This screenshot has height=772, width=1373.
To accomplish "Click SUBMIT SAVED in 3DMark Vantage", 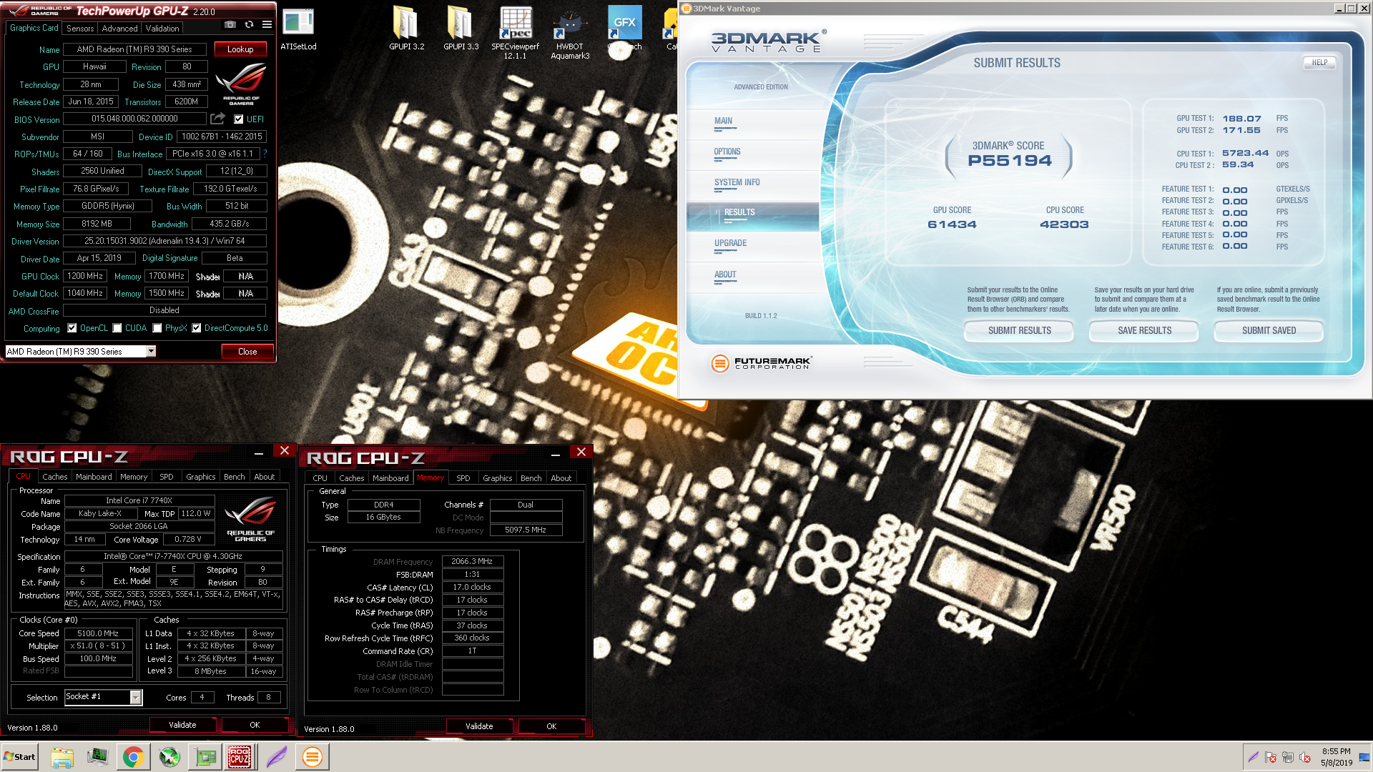I will (1269, 331).
